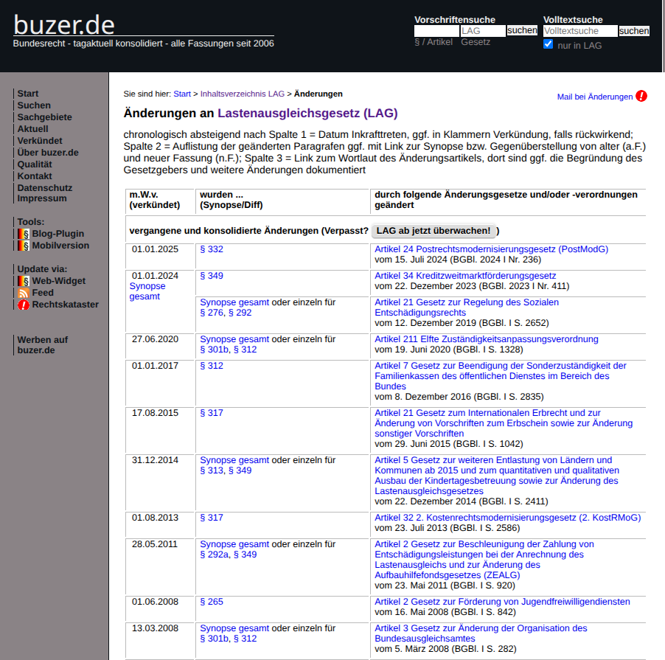Viewport: 665px width, 660px height.
Task: Open Artikel 2 ZEALG law link
Action: [484, 560]
